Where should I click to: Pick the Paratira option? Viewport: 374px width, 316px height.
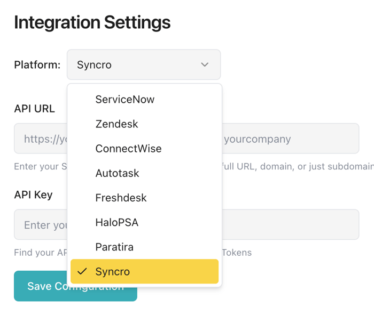click(114, 247)
